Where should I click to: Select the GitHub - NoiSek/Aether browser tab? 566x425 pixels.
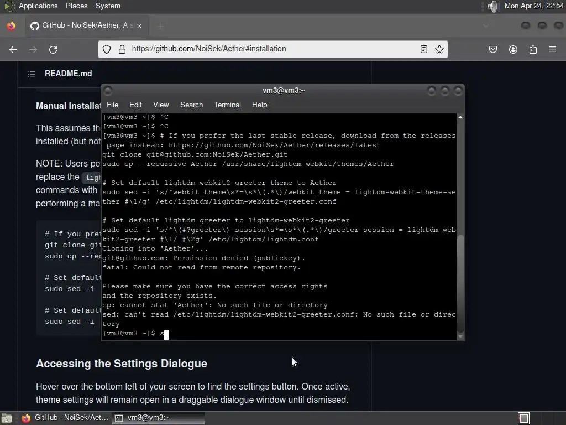click(86, 25)
